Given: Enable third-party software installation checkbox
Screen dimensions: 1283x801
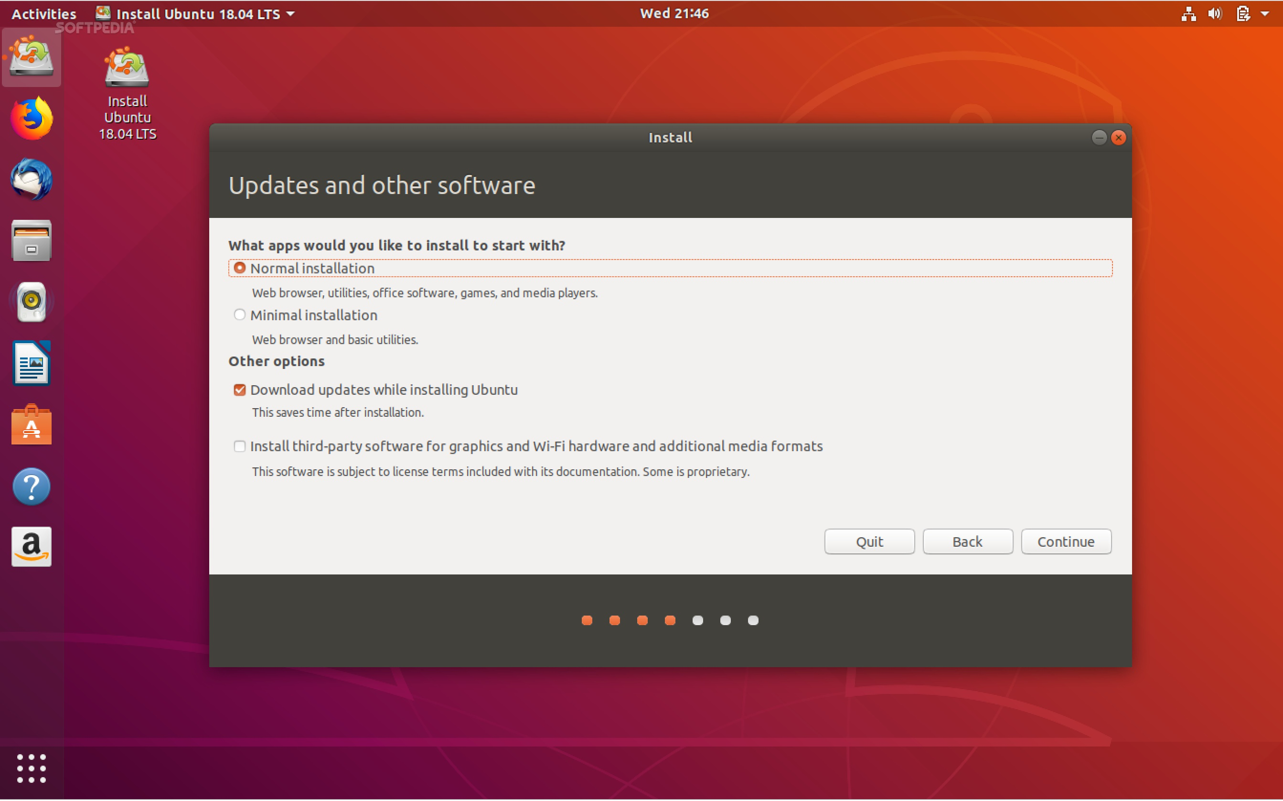Looking at the screenshot, I should [x=240, y=446].
